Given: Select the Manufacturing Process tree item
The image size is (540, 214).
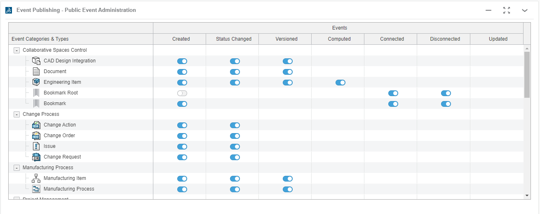Looking at the screenshot, I should [x=69, y=189].
